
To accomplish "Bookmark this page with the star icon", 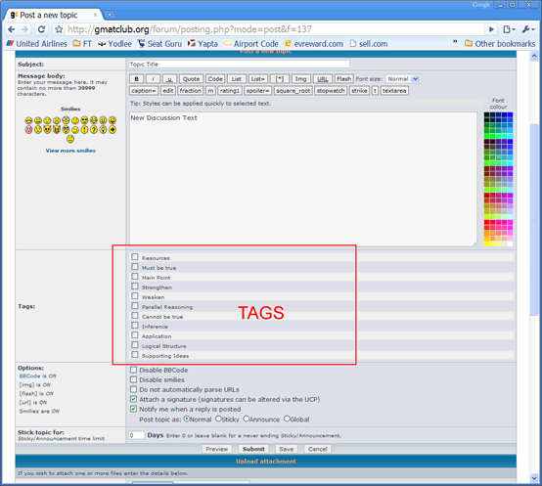I will coord(59,29).
